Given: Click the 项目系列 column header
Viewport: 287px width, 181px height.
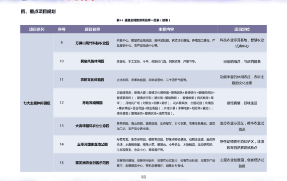Looking at the screenshot, I should pyautogui.click(x=37, y=30).
